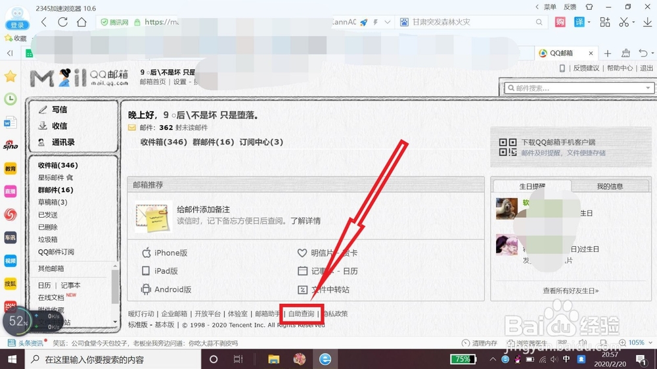657x369 pixels.
Task: Open 了解详情 link for mail notes
Action: [306, 220]
